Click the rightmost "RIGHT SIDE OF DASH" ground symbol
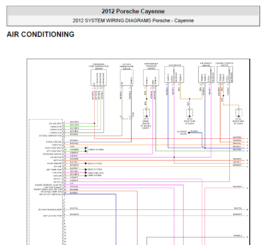The height and width of the screenshot is (245, 268). (x=239, y=112)
